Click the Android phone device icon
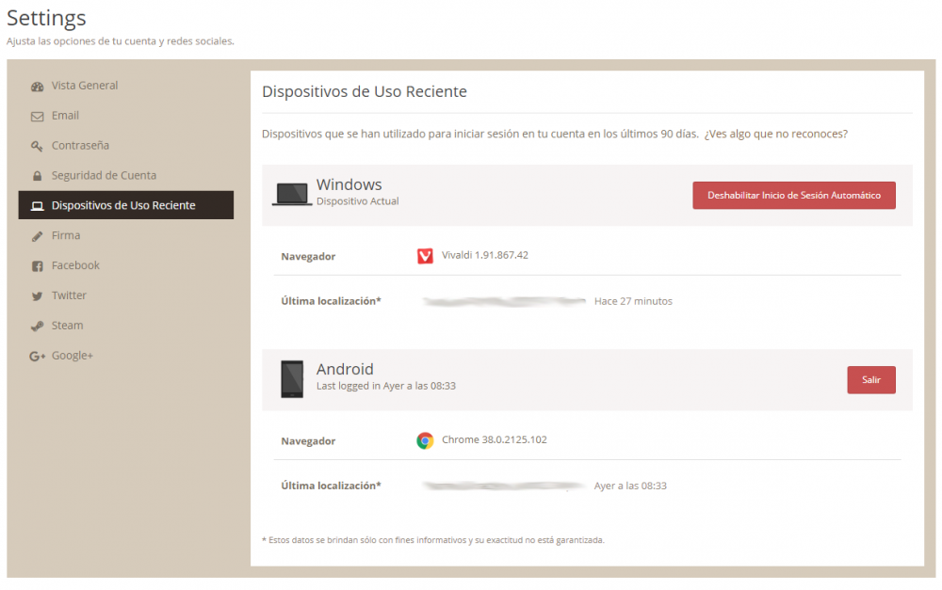 292,378
